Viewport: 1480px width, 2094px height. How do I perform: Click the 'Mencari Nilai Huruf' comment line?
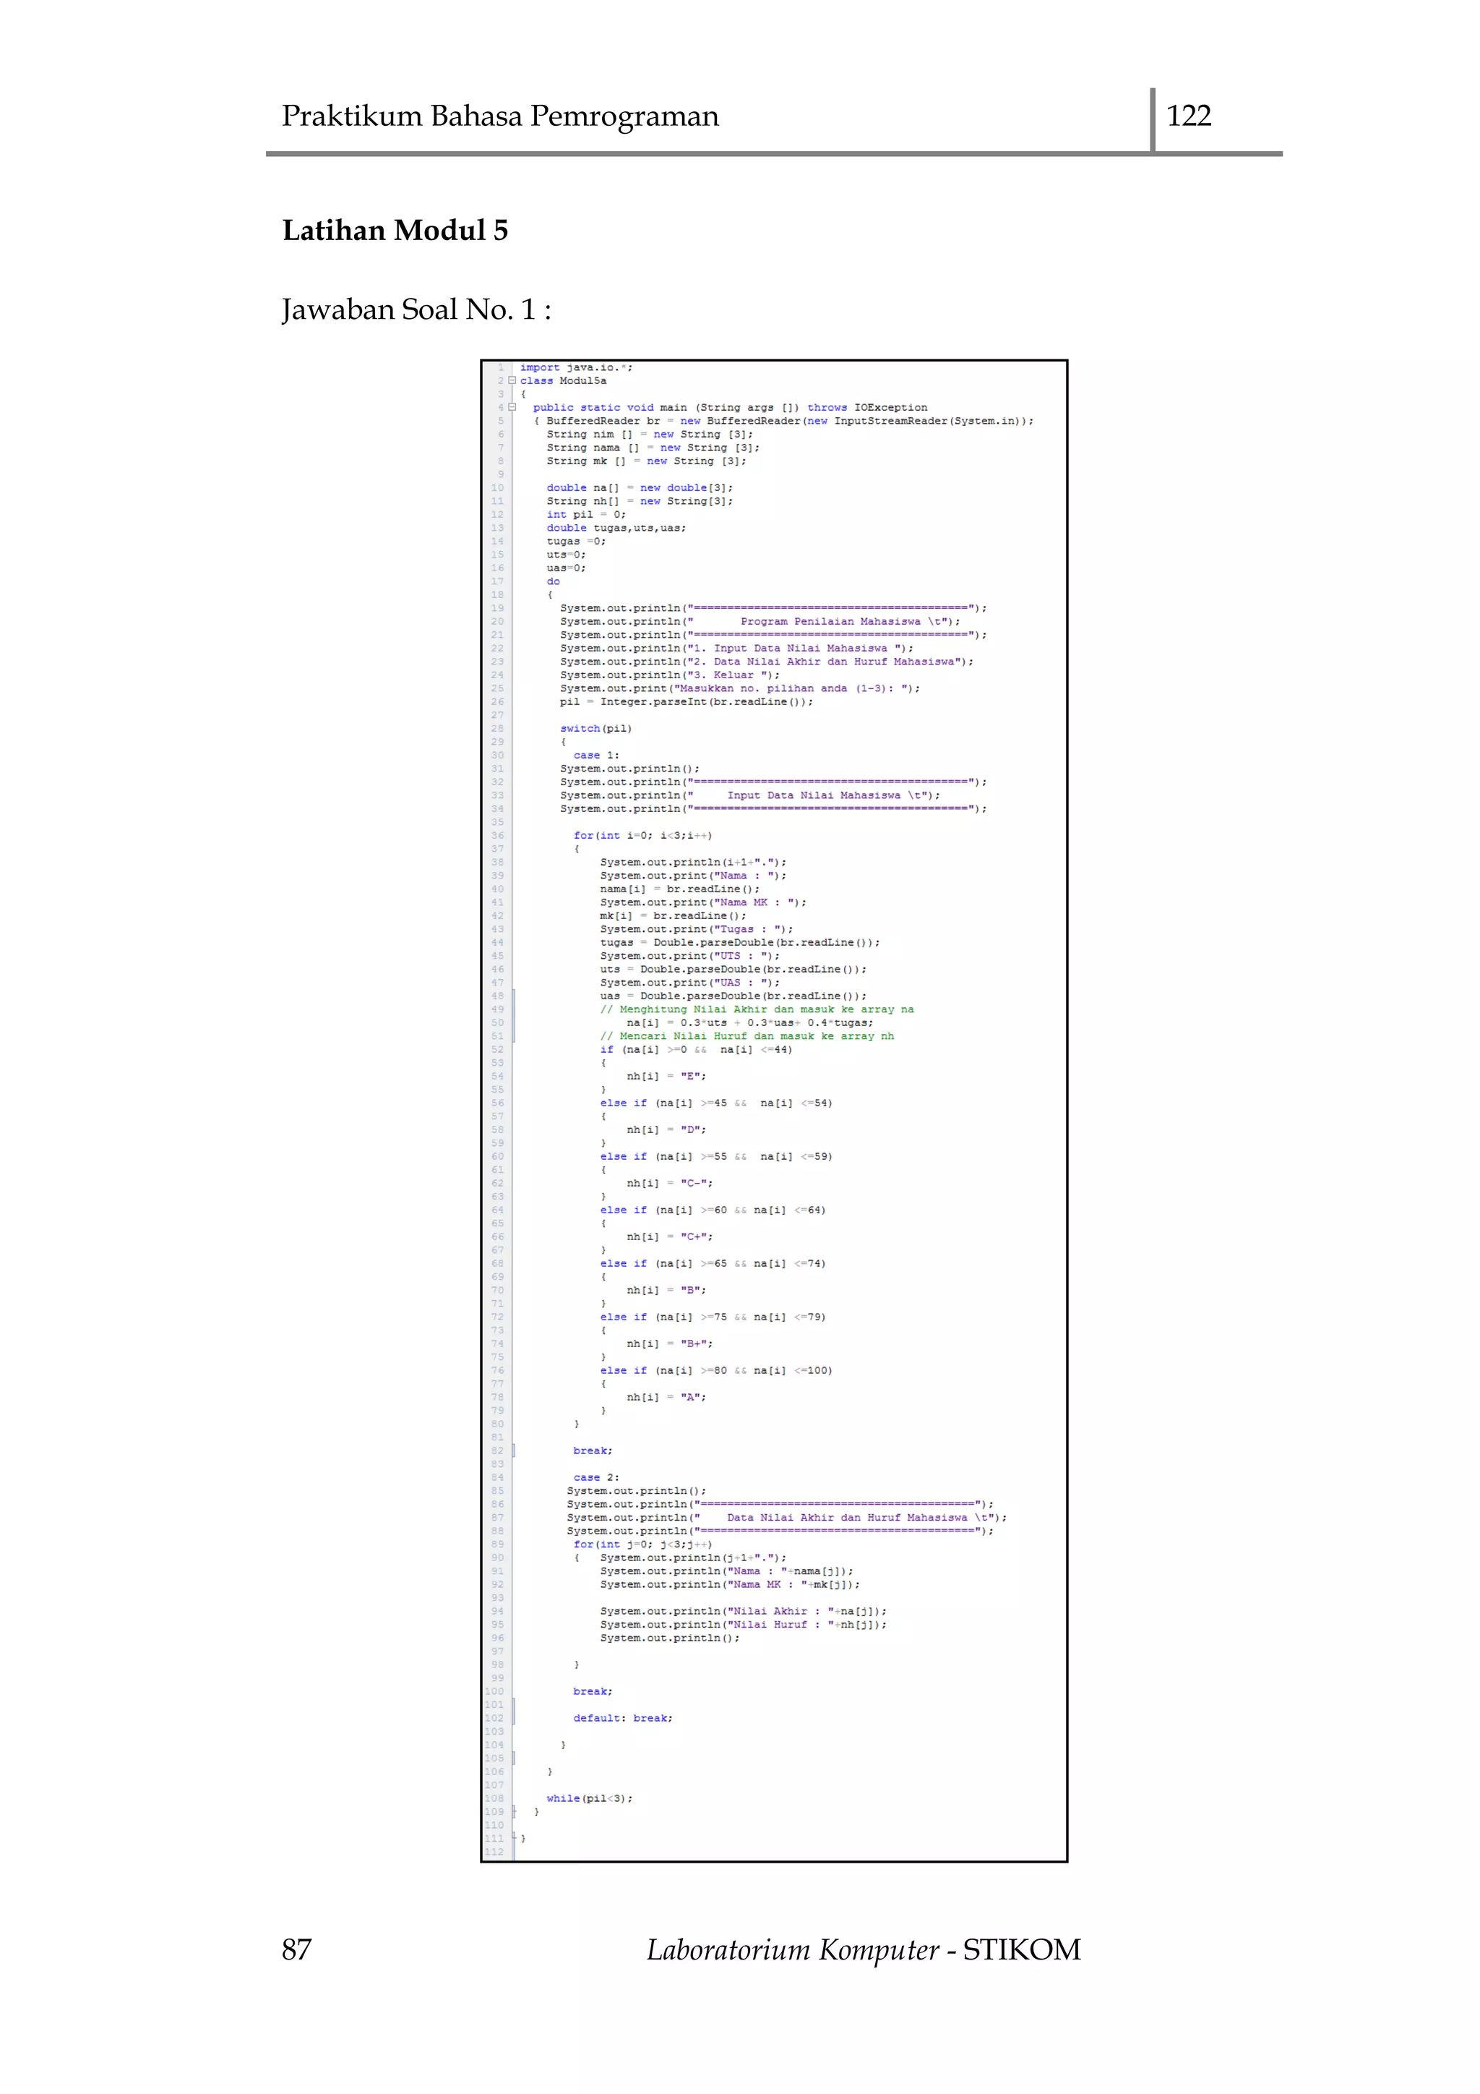[x=747, y=1036]
